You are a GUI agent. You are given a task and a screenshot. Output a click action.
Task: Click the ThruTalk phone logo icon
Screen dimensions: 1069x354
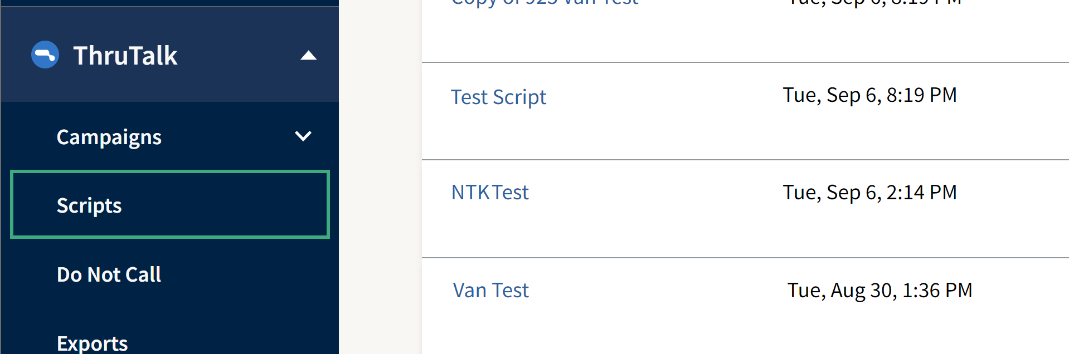[45, 55]
